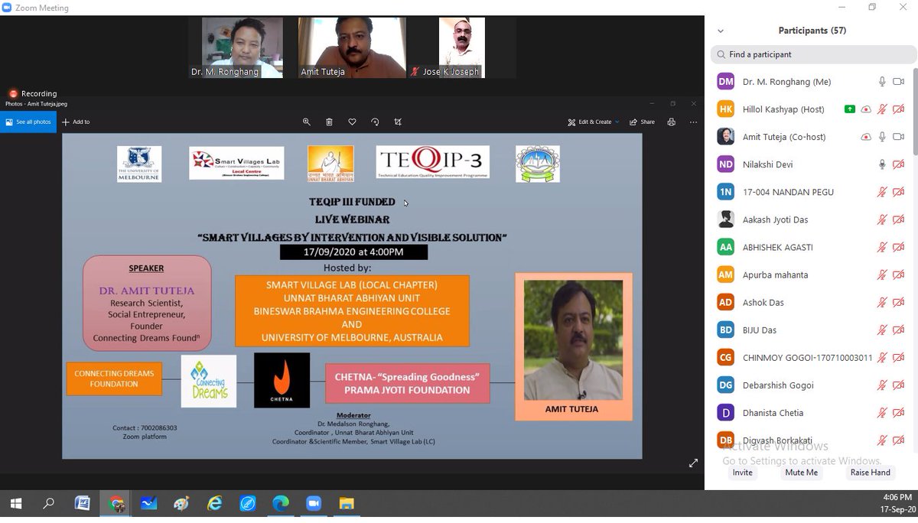Toggle Hillol Kashyap's camera-off icon
This screenshot has height=523, width=918.
point(898,109)
